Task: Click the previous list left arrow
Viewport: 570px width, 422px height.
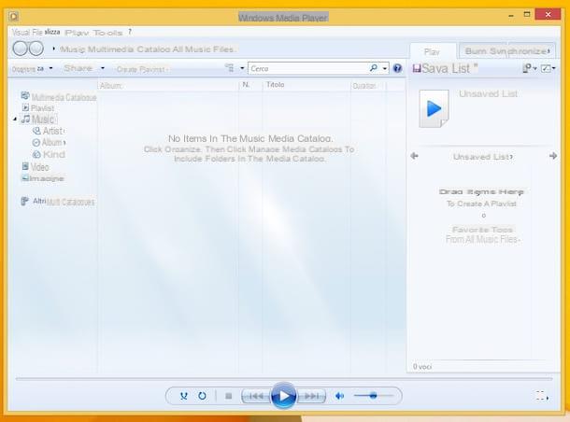Action: tap(414, 156)
